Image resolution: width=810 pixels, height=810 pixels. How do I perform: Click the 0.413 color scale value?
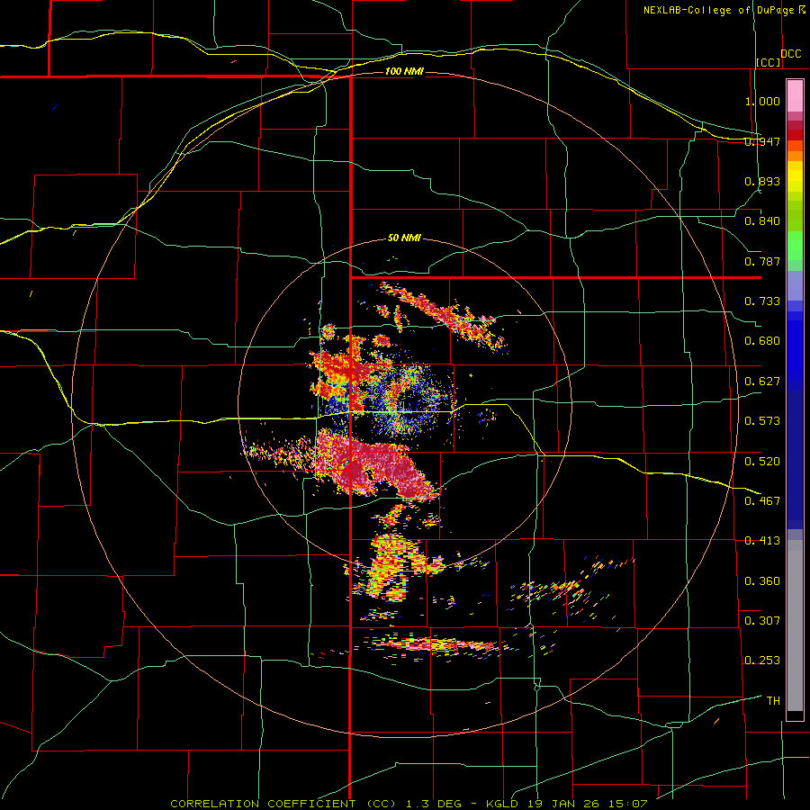(x=762, y=541)
